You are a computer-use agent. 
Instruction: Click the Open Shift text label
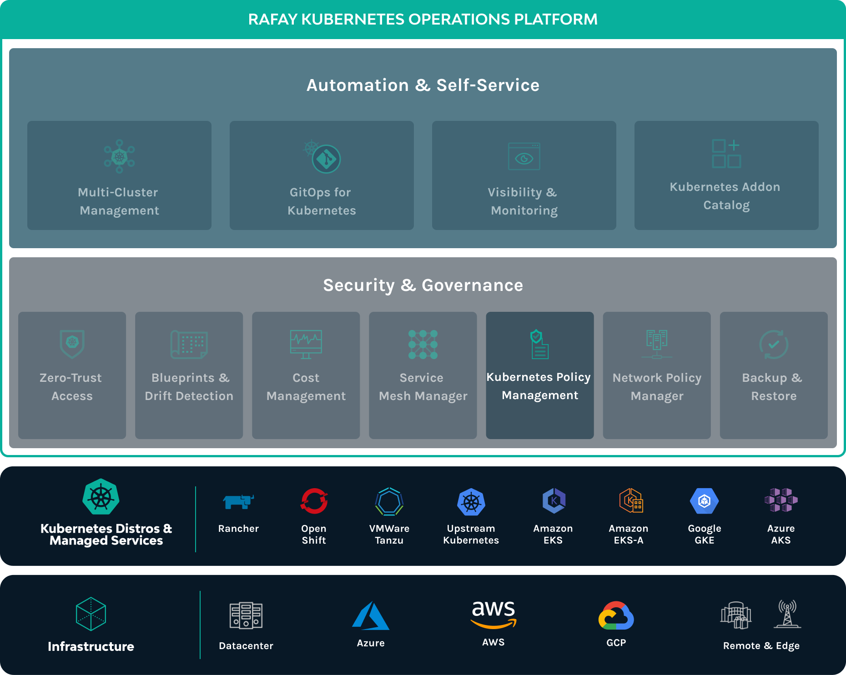click(314, 534)
